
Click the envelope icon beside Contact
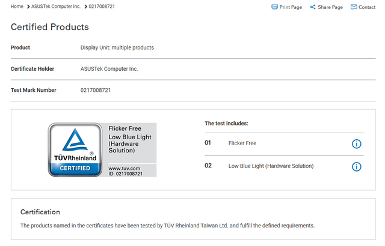[354, 7]
